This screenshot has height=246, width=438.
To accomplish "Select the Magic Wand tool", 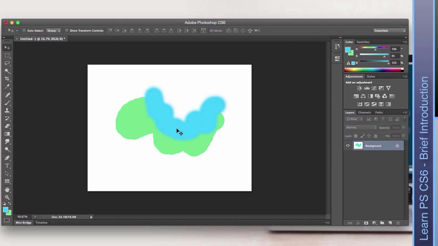I will point(7,71).
